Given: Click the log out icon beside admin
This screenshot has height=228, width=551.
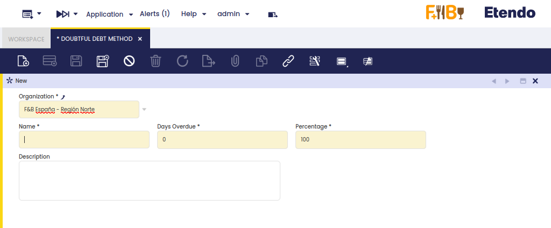Looking at the screenshot, I should 273,15.
